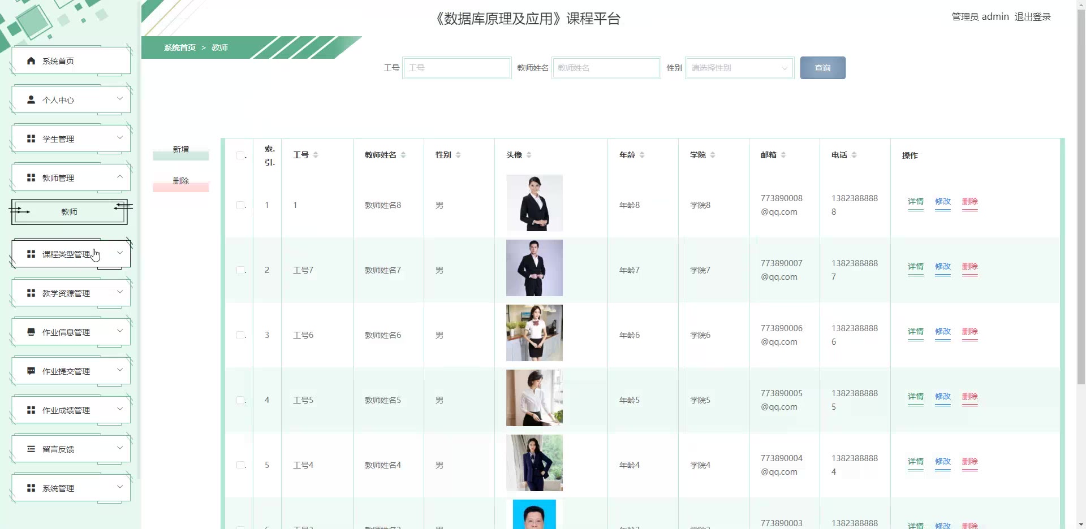Toggle the select-all checkbox in table header
1086x529 pixels.
click(240, 155)
